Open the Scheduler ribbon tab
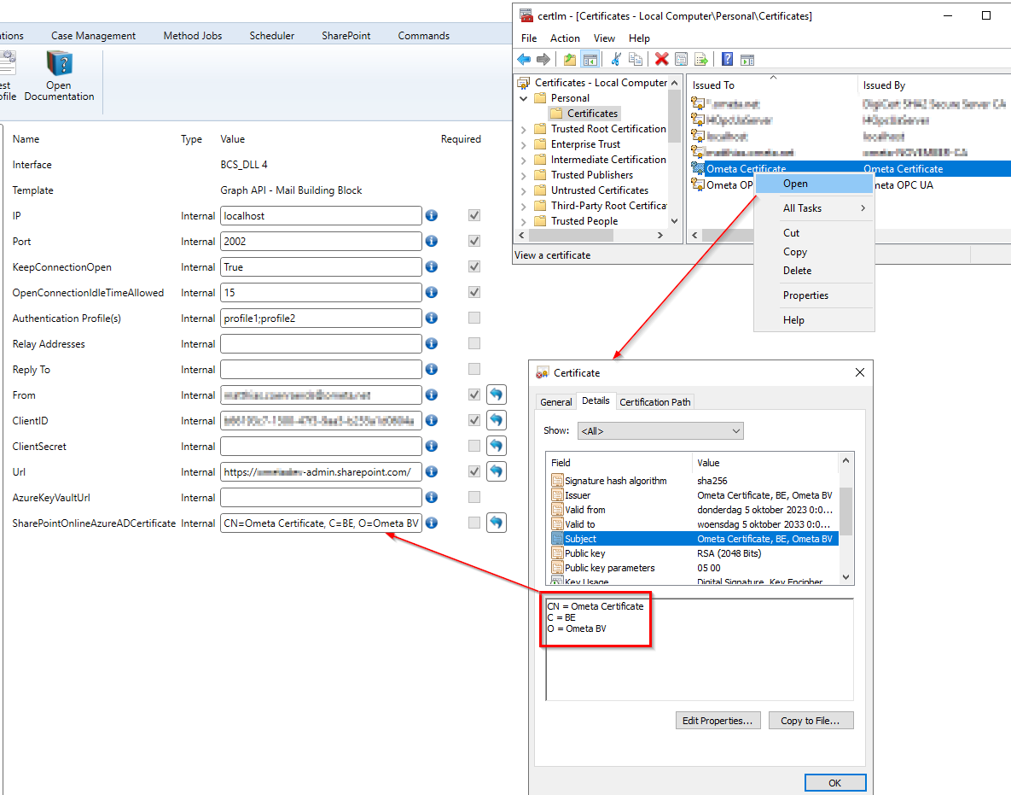Image resolution: width=1011 pixels, height=795 pixels. (x=271, y=36)
